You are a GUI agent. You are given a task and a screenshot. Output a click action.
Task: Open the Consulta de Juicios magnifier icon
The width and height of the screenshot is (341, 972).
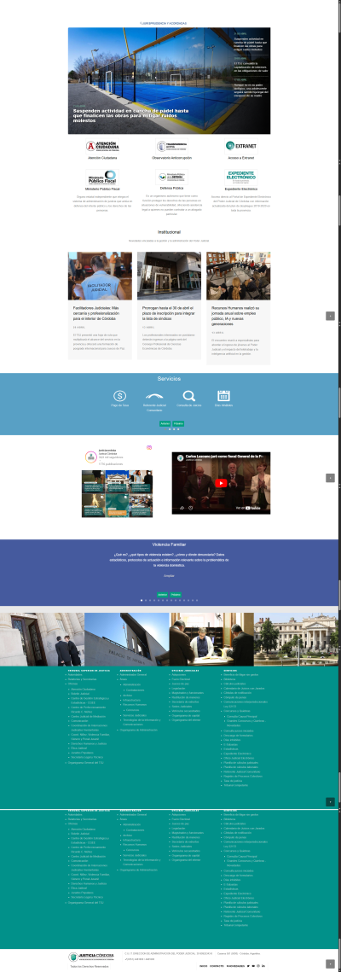coord(189,395)
